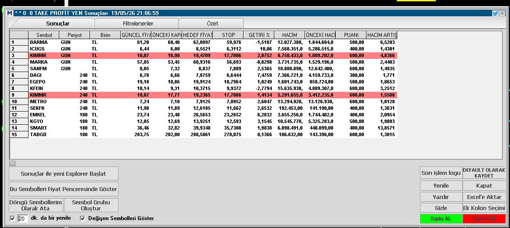Click the 62,0897 target price cell
The height and width of the screenshot is (228, 510).
tap(198, 42)
